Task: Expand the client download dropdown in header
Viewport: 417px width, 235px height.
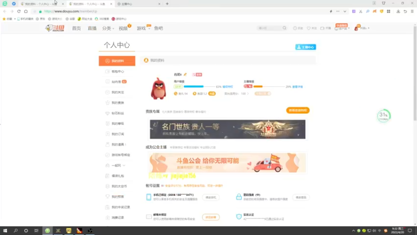Action: coord(342,28)
